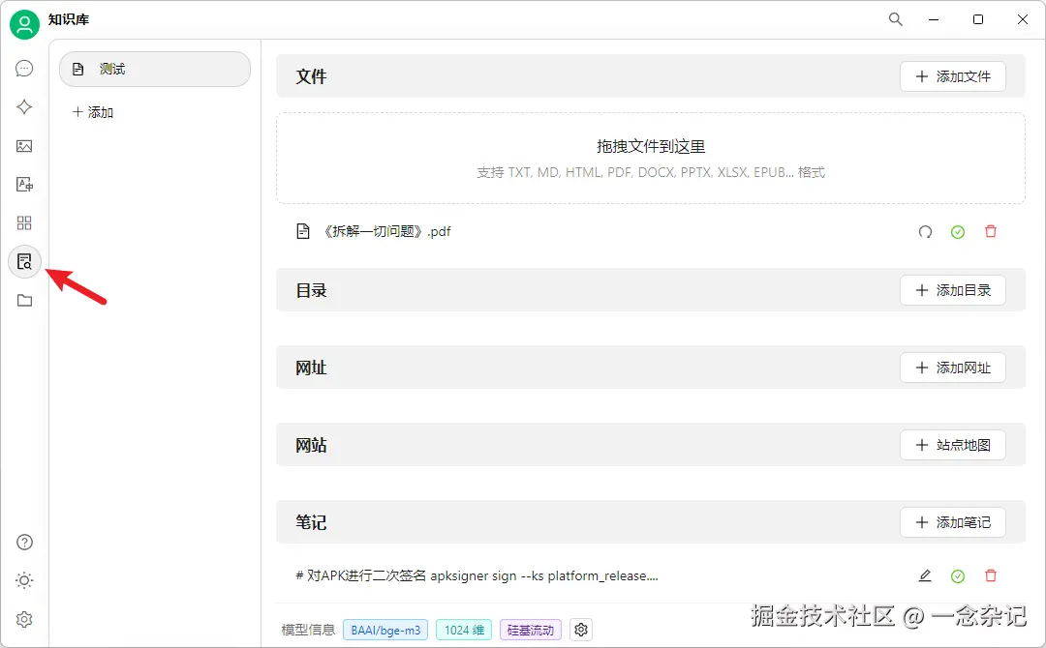Open the agents sparkle icon in sidebar

click(x=24, y=107)
